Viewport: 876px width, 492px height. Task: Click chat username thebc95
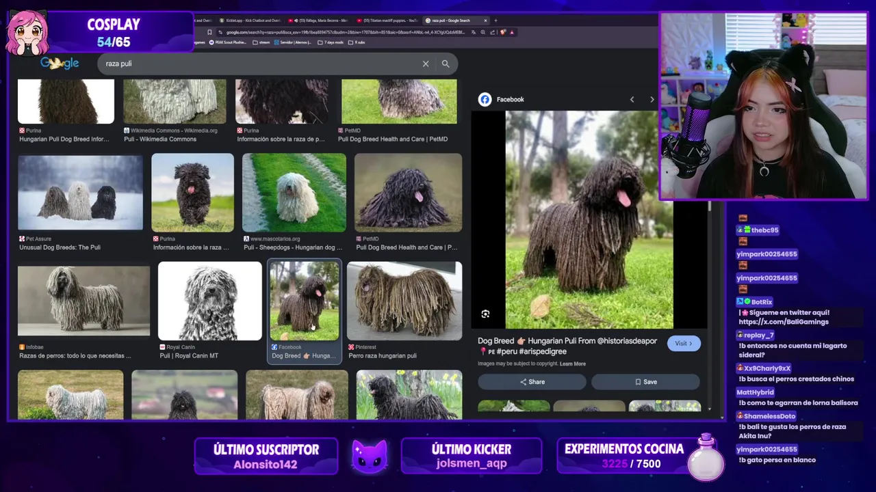point(764,230)
